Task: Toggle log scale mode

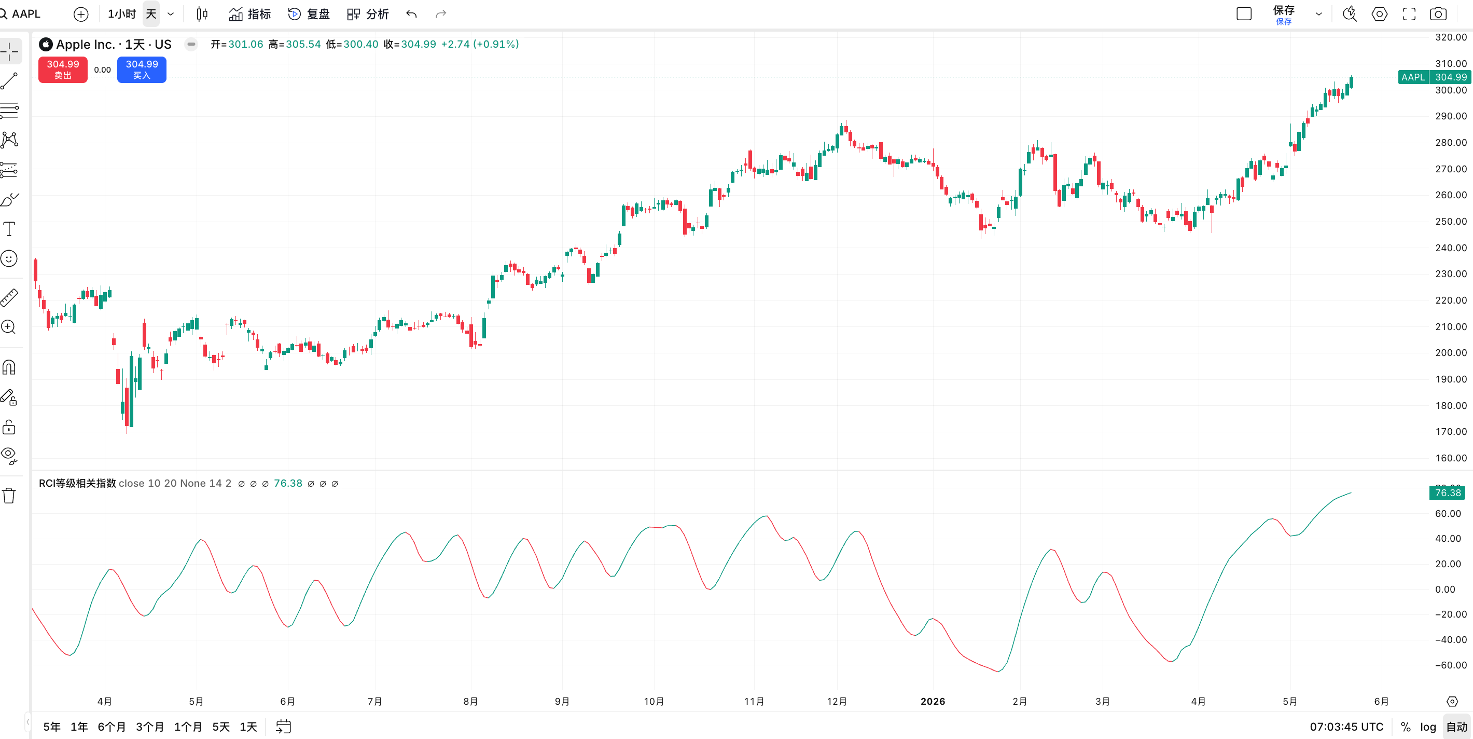Action: (1428, 727)
